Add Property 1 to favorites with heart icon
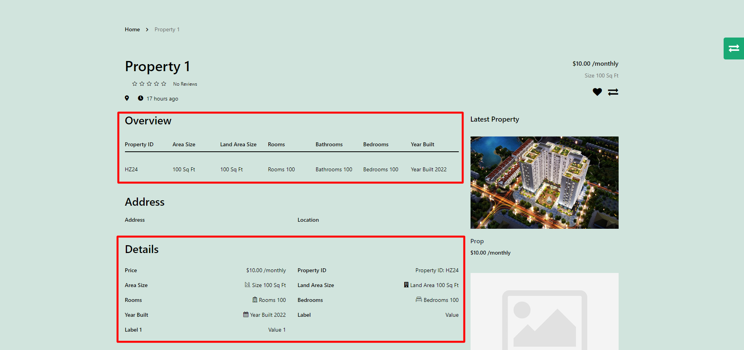 pyautogui.click(x=597, y=92)
